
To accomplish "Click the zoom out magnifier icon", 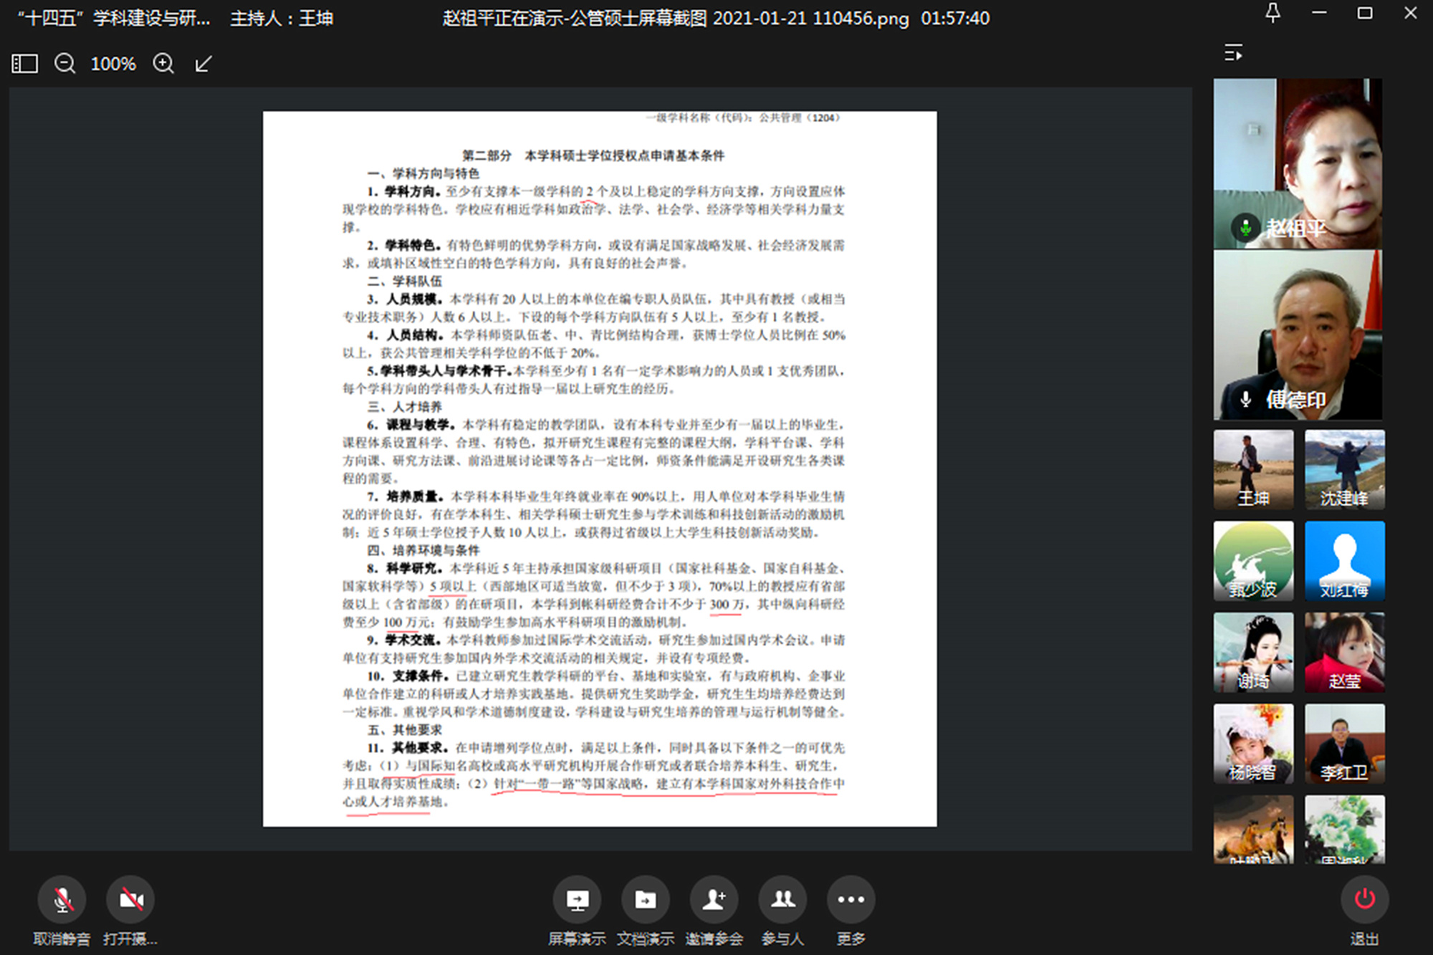I will pyautogui.click(x=64, y=64).
